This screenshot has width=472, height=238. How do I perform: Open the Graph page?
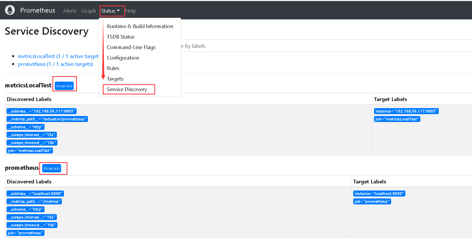pyautogui.click(x=89, y=11)
